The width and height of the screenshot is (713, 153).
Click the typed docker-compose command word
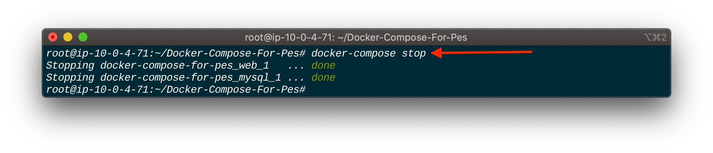(x=353, y=54)
